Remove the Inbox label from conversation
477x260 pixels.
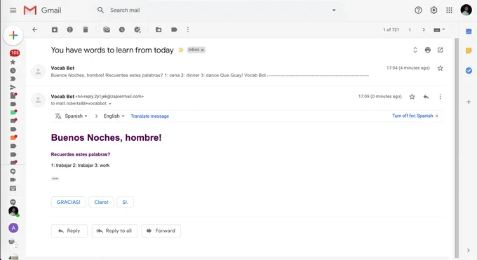coord(202,50)
